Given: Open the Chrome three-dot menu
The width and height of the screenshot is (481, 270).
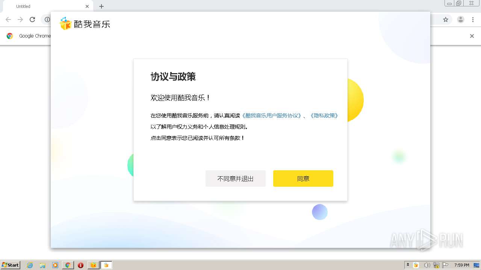Looking at the screenshot, I should tap(473, 19).
